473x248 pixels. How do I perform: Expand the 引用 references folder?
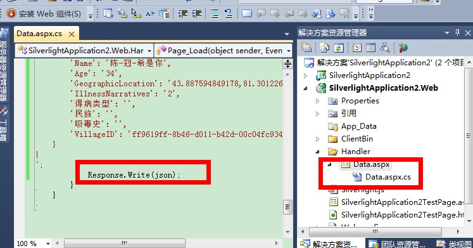(x=317, y=114)
